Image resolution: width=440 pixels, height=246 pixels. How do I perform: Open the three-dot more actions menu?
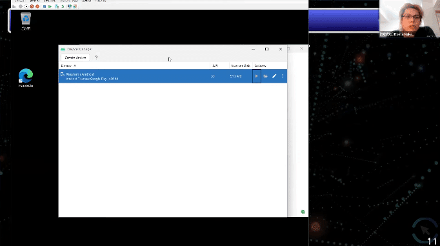283,76
